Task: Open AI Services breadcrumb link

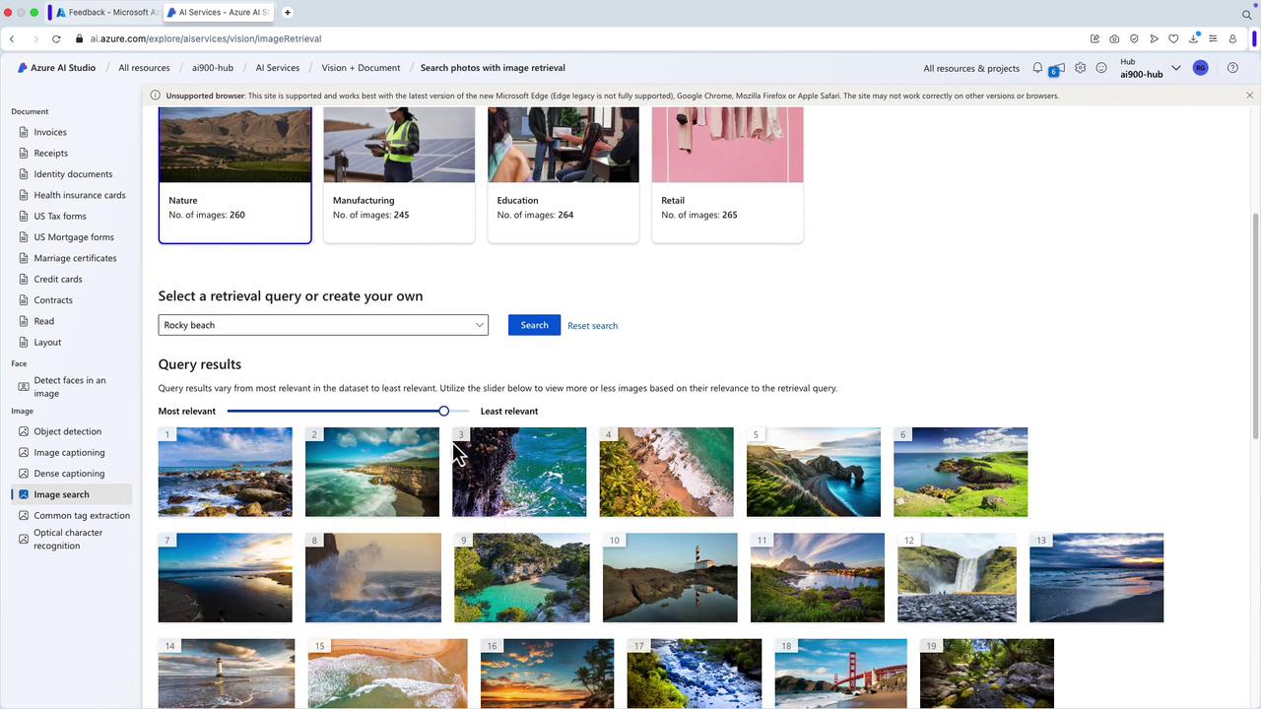Action: (278, 68)
